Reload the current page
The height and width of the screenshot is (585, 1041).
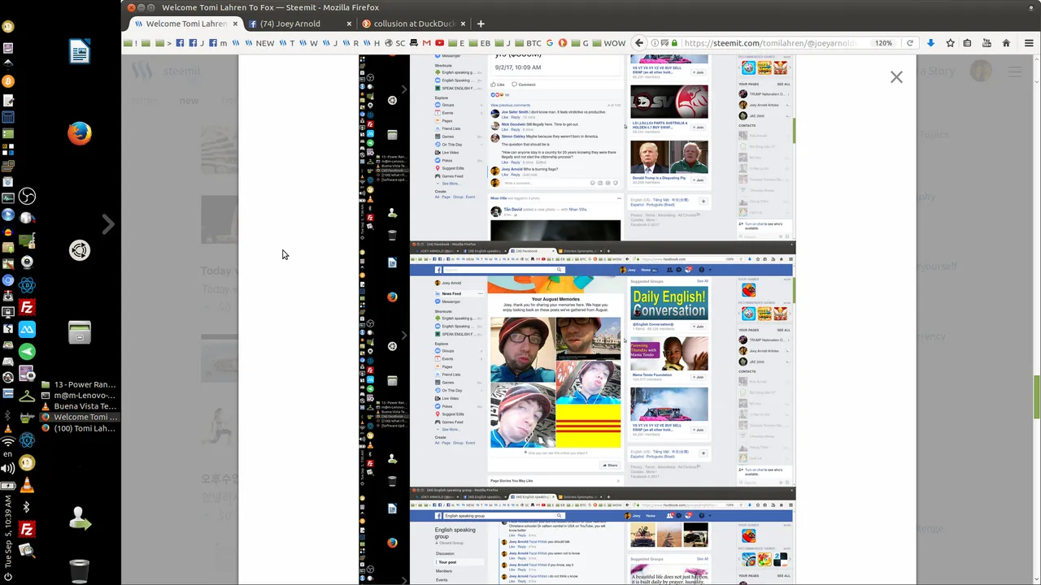click(x=910, y=43)
